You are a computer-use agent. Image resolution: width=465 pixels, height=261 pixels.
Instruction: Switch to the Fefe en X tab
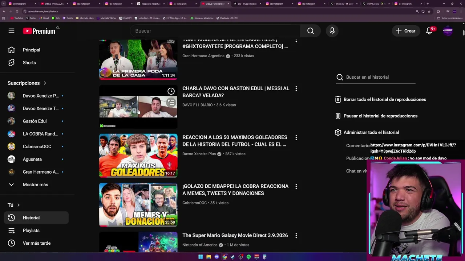(x=343, y=4)
